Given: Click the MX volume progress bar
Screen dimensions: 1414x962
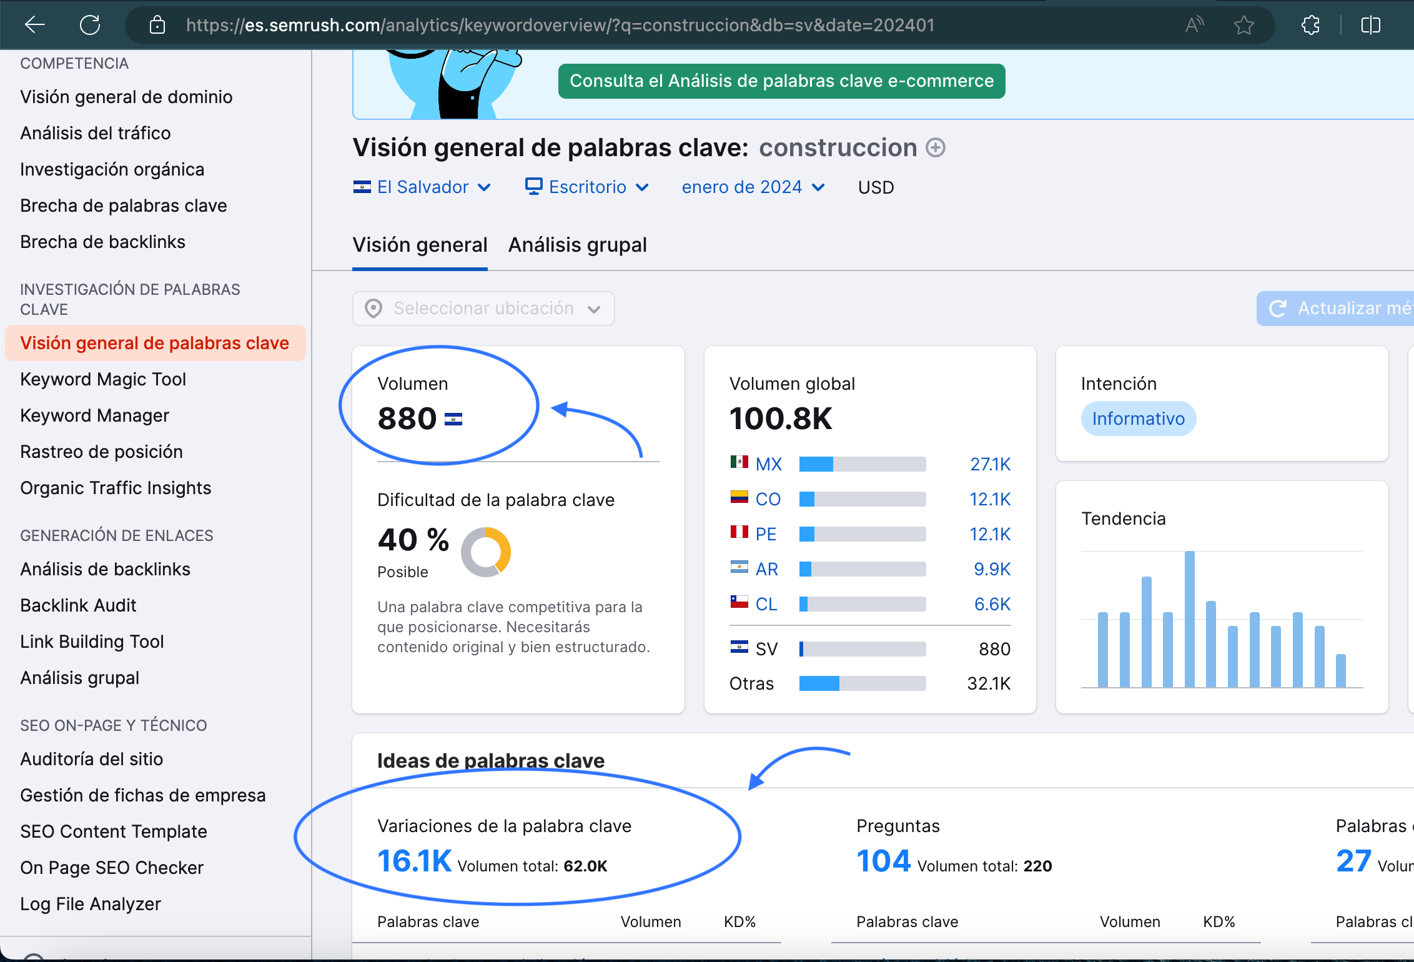Looking at the screenshot, I should tap(863, 464).
